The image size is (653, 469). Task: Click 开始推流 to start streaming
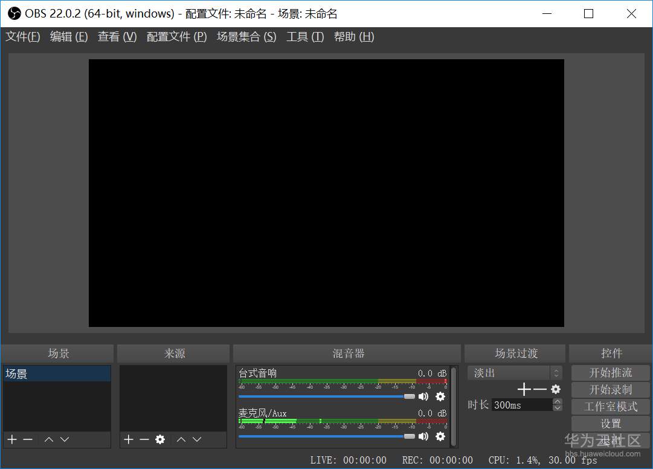click(x=610, y=372)
